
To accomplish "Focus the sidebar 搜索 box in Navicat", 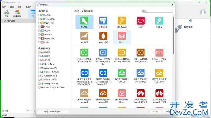I will click(x=13, y=111).
